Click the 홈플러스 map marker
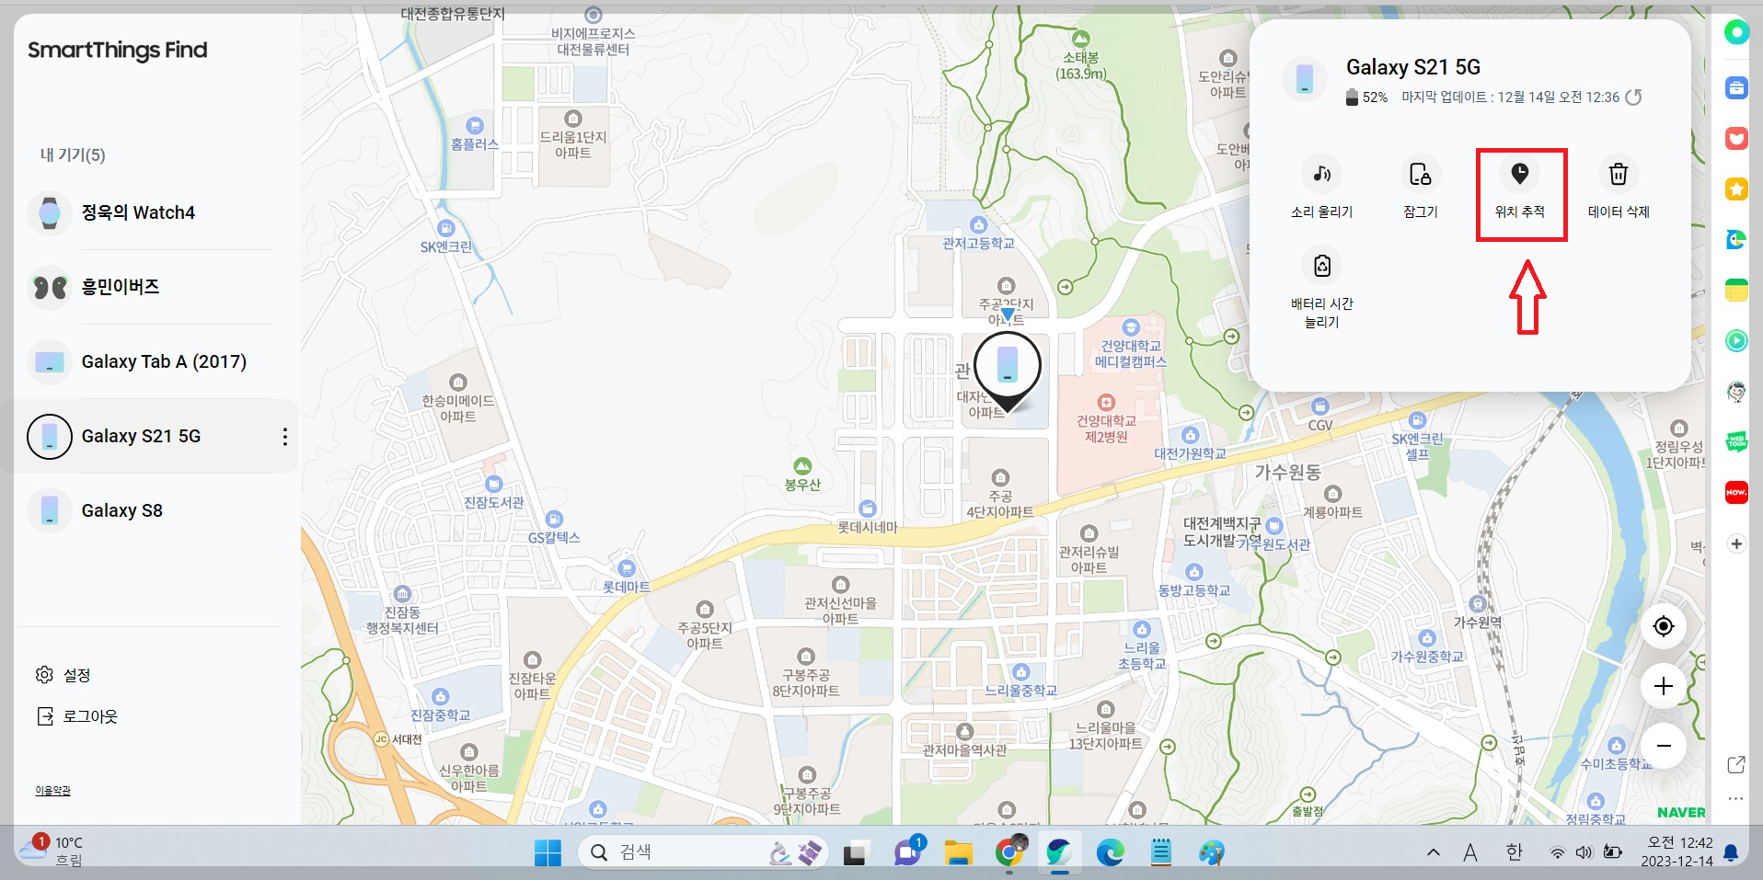The width and height of the screenshot is (1763, 880). pyautogui.click(x=475, y=135)
